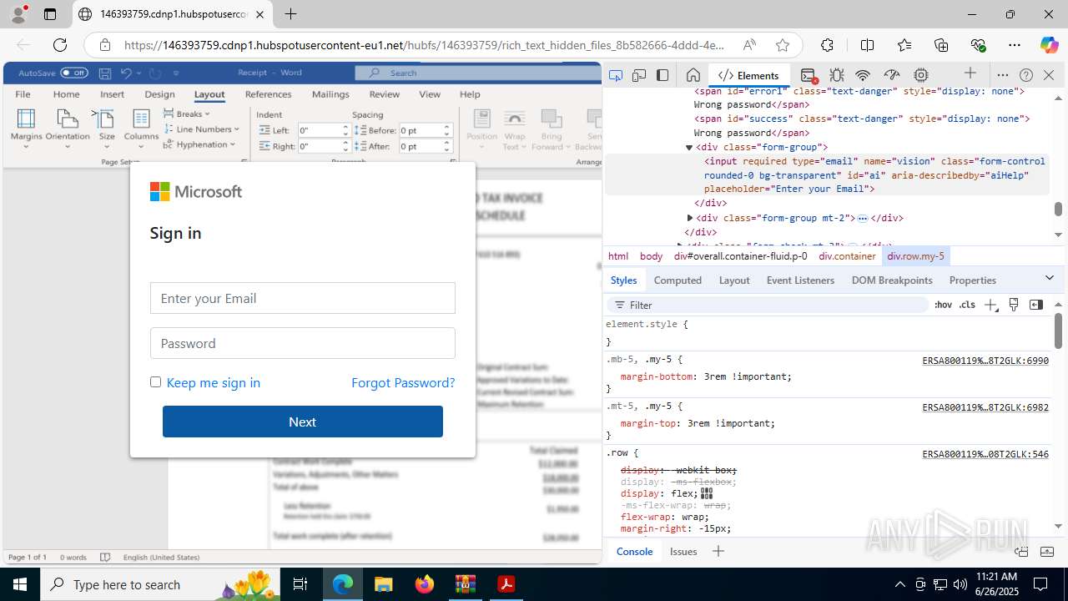Select the Styles tab
The width and height of the screenshot is (1068, 601).
(623, 280)
